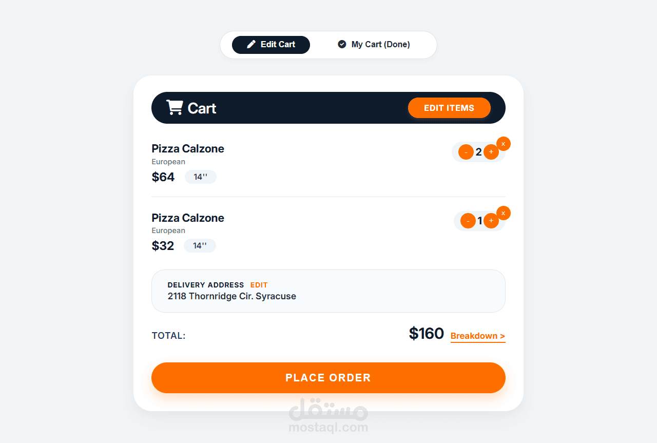Click the checkmark circle icon beside My Cart
Screen dimensions: 657x443
pyautogui.click(x=342, y=44)
